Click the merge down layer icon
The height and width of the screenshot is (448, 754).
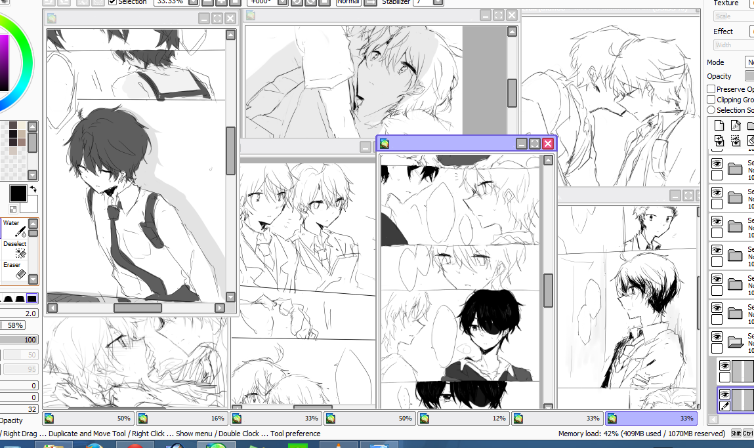736,141
